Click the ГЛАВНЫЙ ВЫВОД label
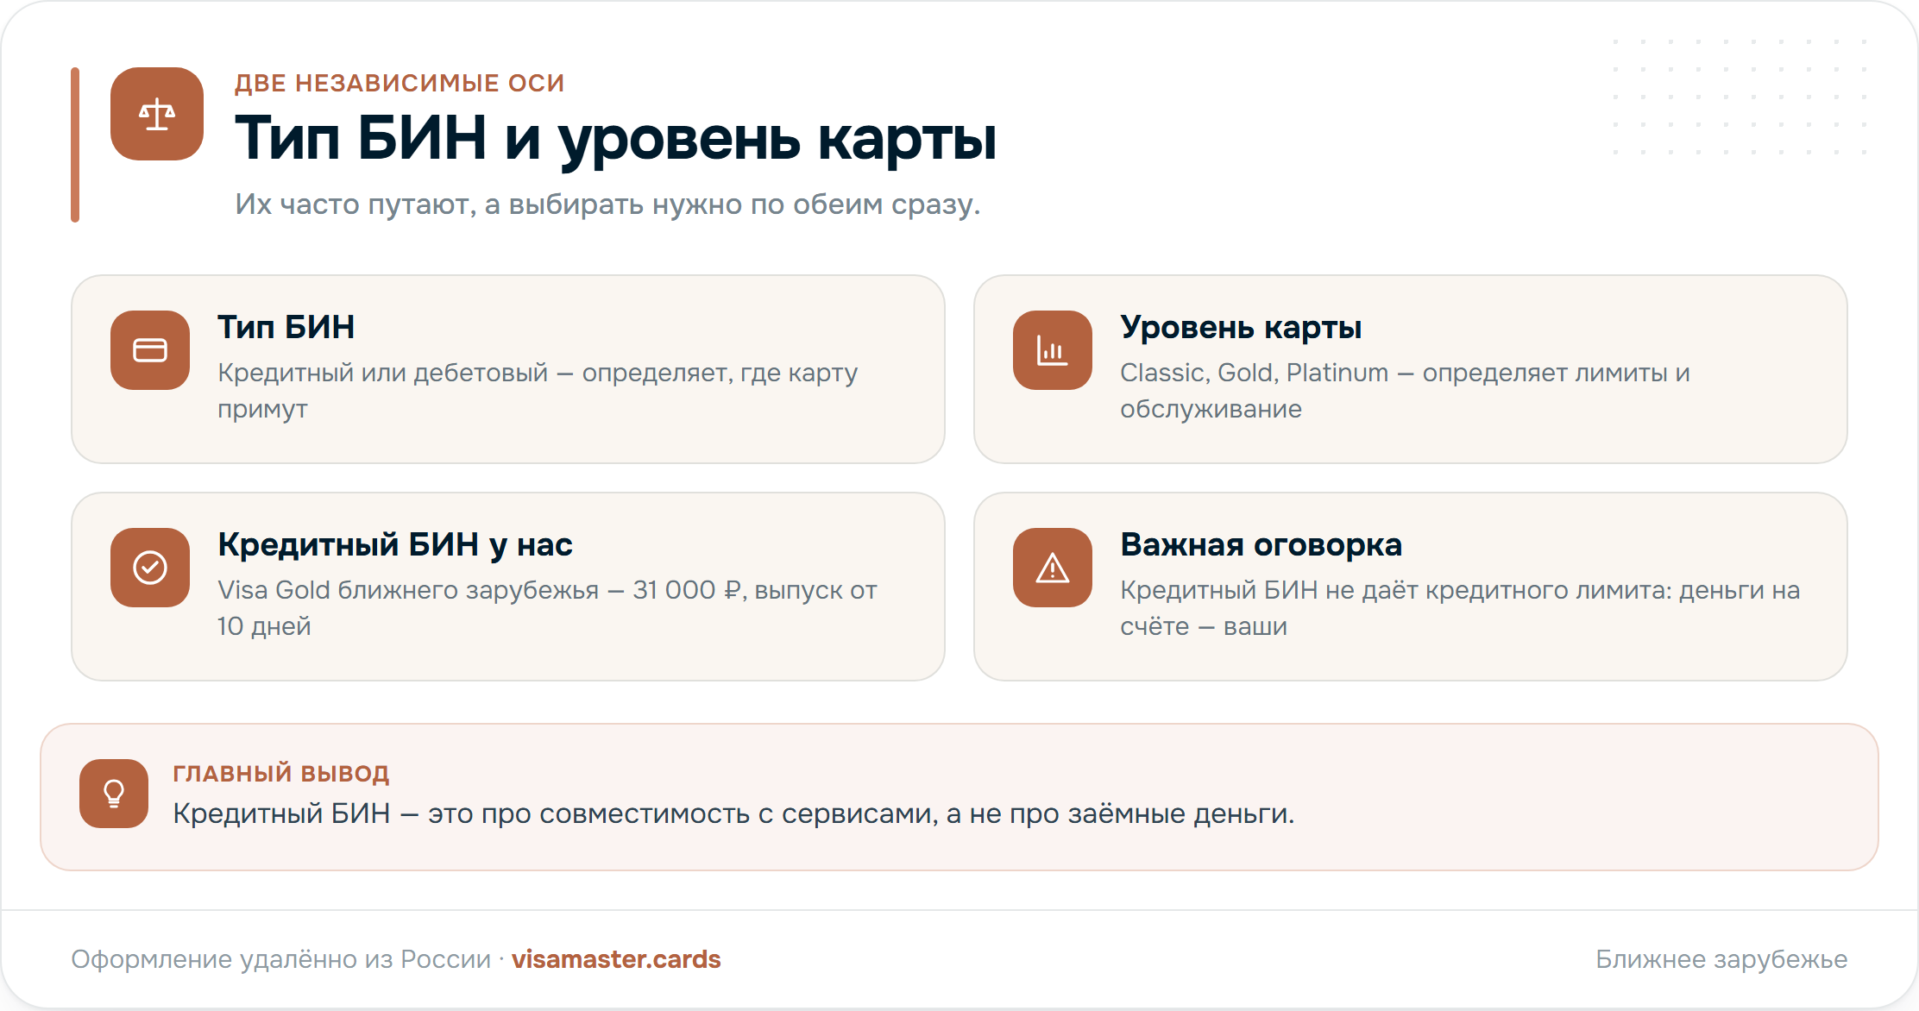1919x1011 pixels. click(281, 773)
